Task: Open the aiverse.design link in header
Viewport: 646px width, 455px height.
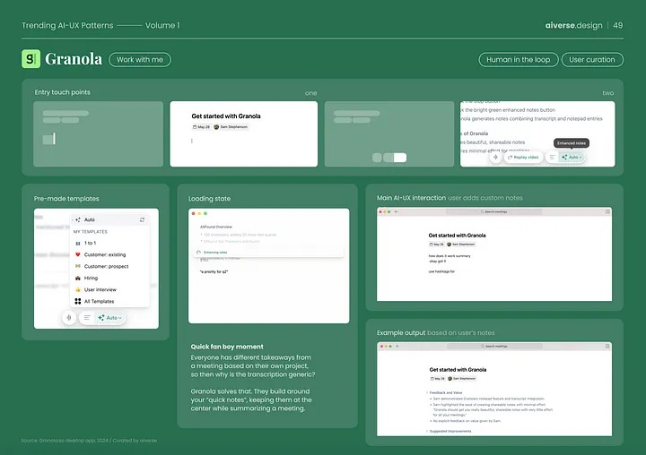Action: click(573, 25)
